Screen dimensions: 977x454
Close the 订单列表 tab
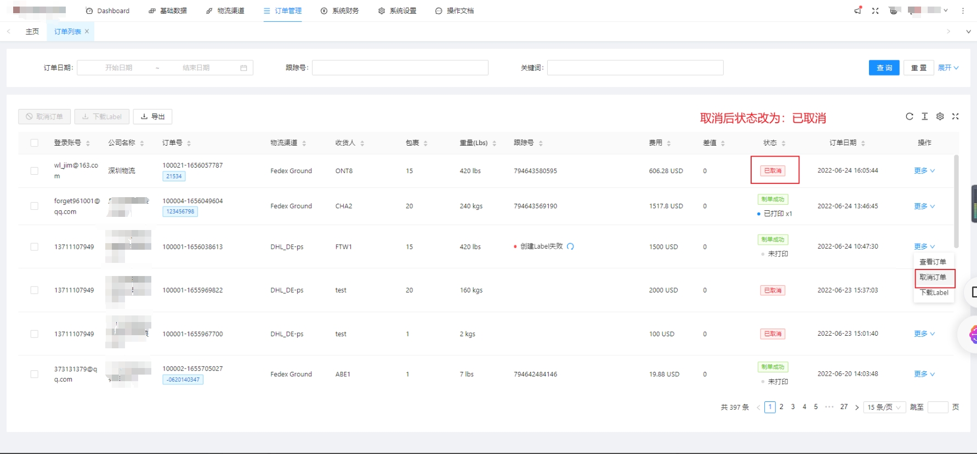point(87,31)
